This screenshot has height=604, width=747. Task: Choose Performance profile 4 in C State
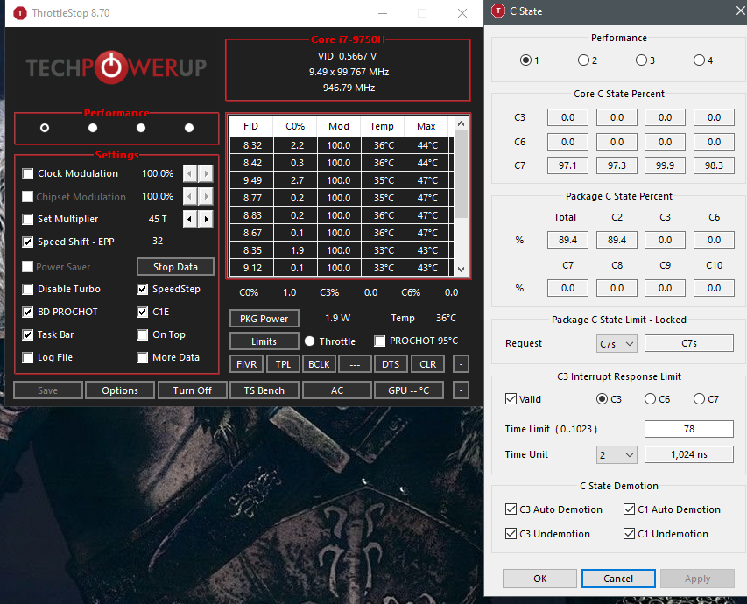[x=699, y=60]
